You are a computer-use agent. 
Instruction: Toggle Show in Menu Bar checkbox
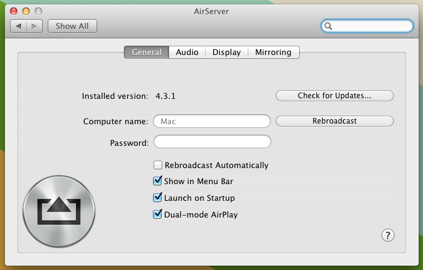tap(157, 181)
